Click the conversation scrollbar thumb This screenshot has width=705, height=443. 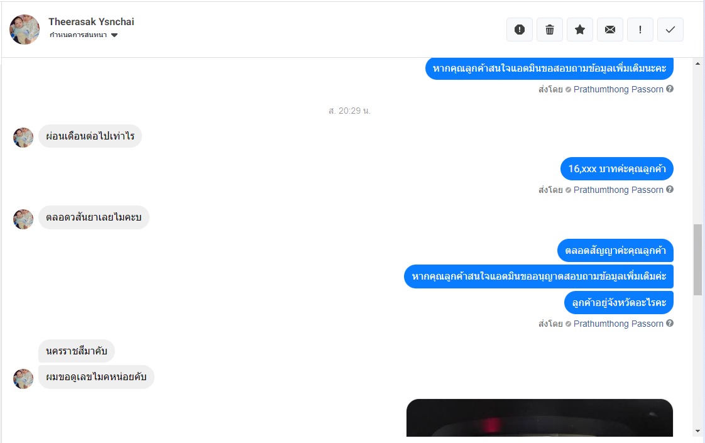(x=697, y=260)
